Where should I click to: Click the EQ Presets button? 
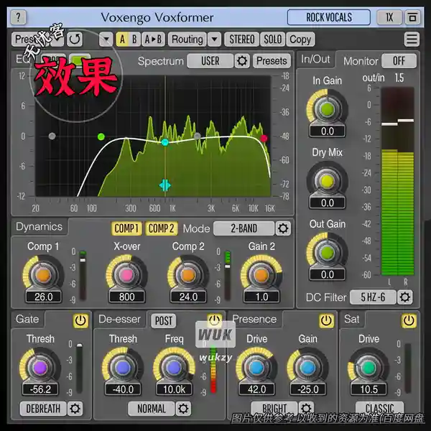pyautogui.click(x=272, y=61)
